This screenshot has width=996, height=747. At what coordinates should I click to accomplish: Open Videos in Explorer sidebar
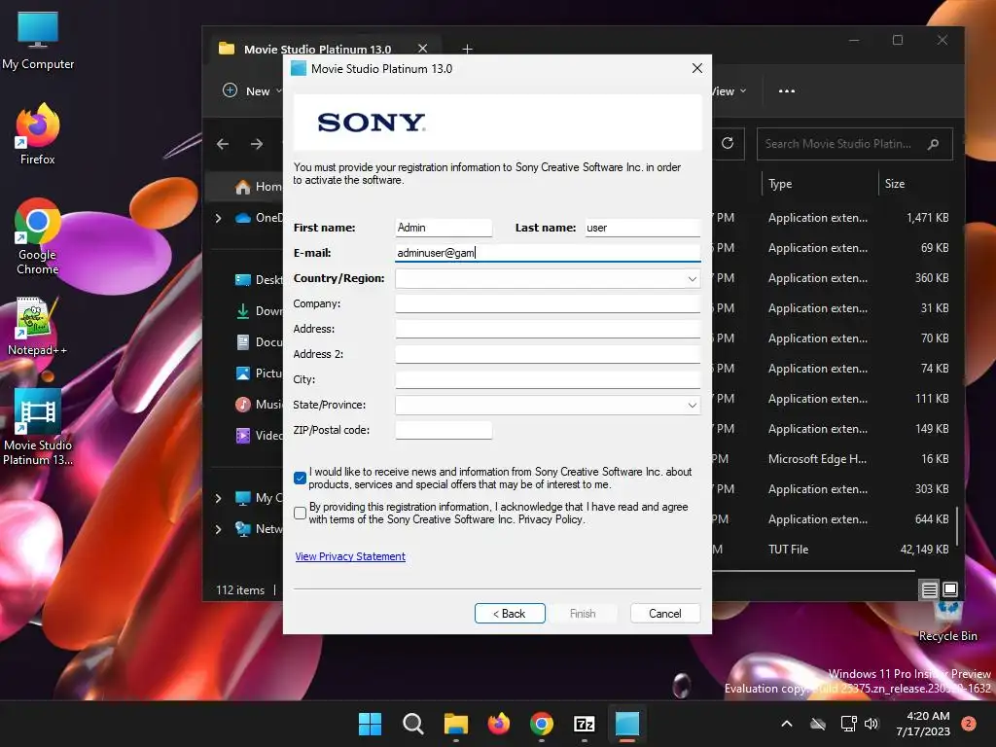tap(259, 436)
